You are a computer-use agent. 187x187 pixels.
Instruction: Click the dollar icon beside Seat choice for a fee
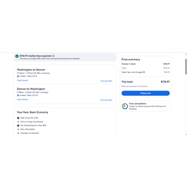(x=18, y=118)
